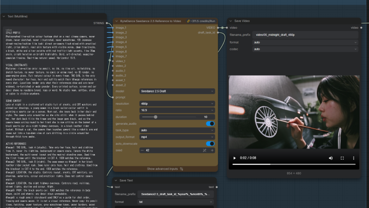
Task: Collapse the Save Text node
Action: [116, 180]
